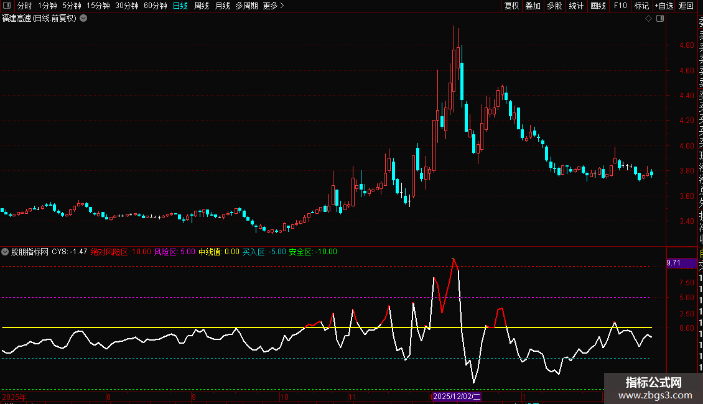Viewport: 703px width, 404px height.
Task: Select the 1分钟 period
Action: [47, 6]
